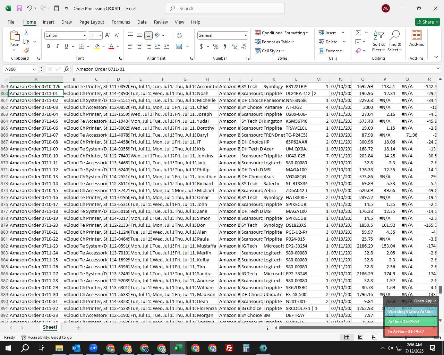Open the font size dropdown

click(100, 35)
